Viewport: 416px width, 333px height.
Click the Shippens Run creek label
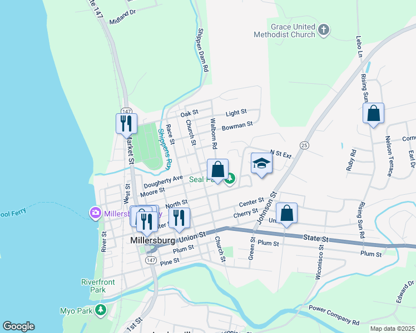165,149
